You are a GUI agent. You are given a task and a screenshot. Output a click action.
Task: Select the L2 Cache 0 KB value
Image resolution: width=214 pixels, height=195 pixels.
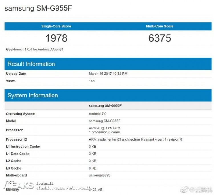[x=92, y=161]
